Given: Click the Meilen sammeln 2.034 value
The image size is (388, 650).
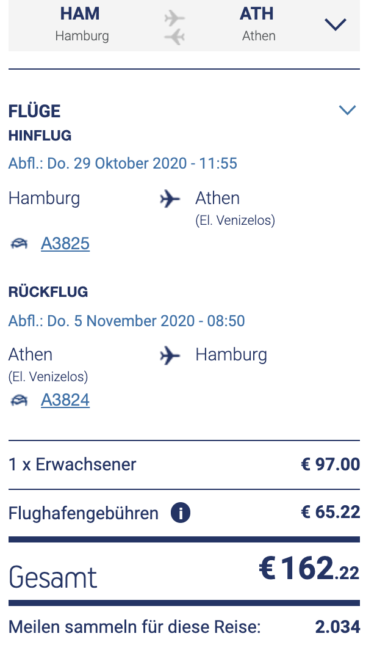Looking at the screenshot, I should 337,627.
